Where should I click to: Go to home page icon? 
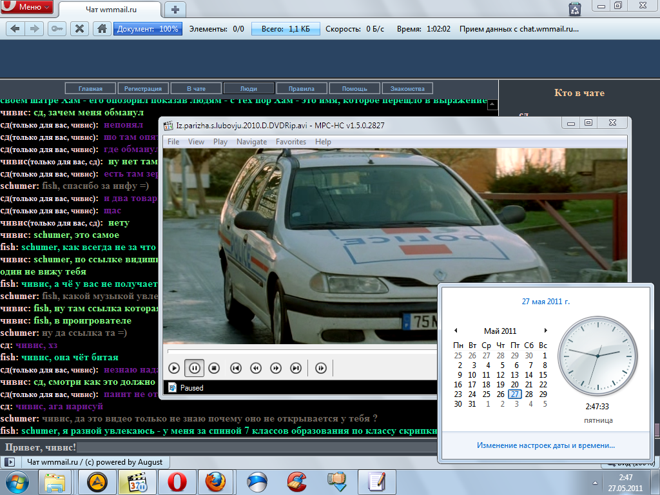coord(102,28)
